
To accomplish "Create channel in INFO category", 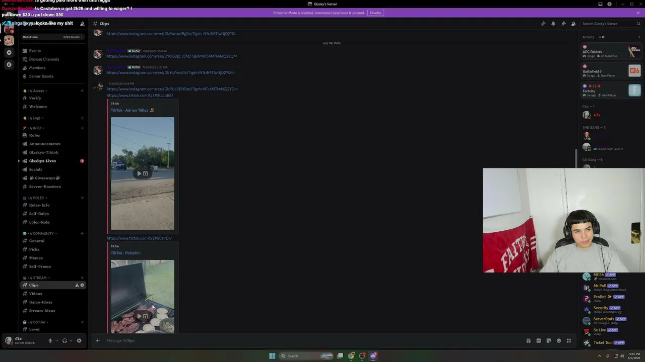I will click(x=82, y=128).
